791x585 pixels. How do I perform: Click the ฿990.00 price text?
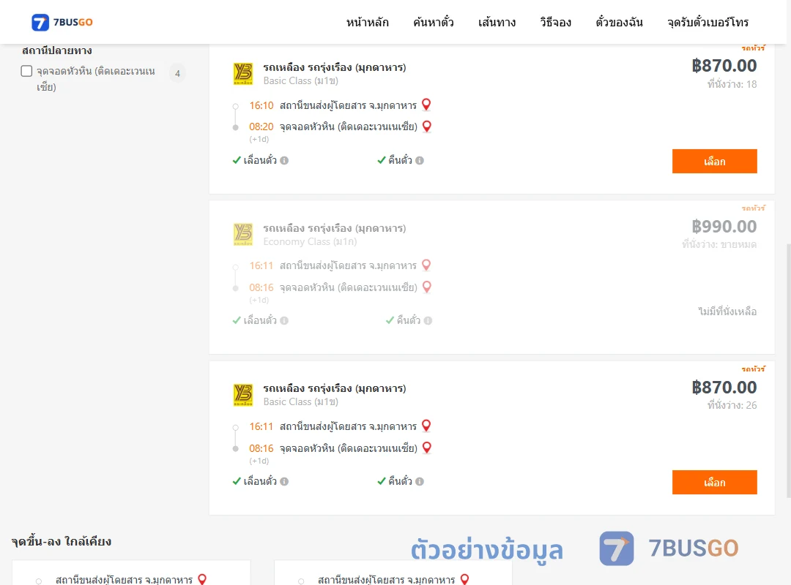coord(724,227)
